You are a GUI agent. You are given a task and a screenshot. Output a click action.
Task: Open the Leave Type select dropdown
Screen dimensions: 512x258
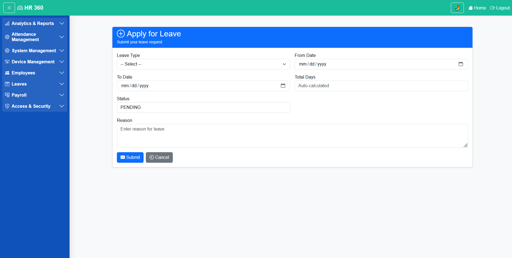tap(203, 64)
